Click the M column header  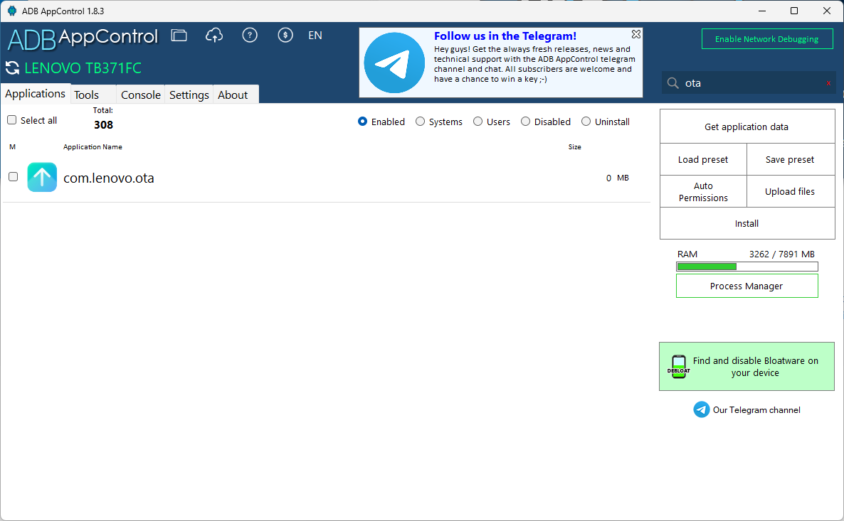coord(12,147)
